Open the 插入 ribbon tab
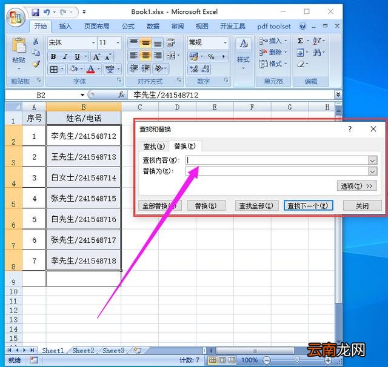Screen dimensions: 388x367 65,26
